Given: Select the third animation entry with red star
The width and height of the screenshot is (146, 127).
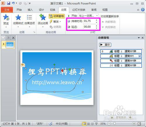Looking at the screenshot, I should [x=121, y=61].
